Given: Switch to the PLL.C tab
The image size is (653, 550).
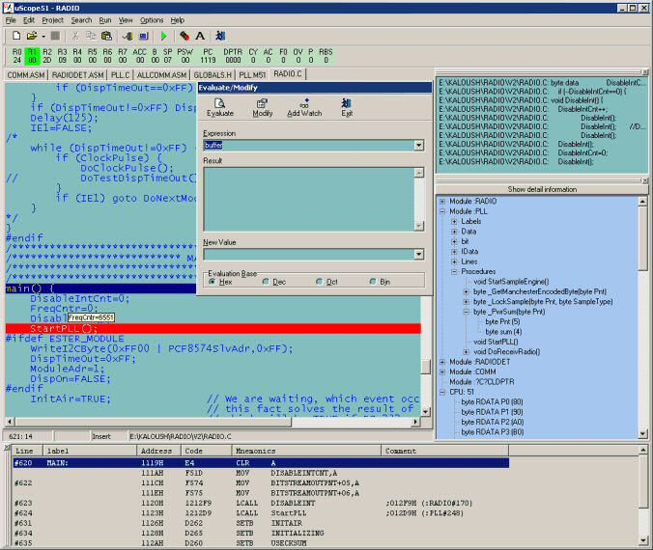Looking at the screenshot, I should pos(121,73).
